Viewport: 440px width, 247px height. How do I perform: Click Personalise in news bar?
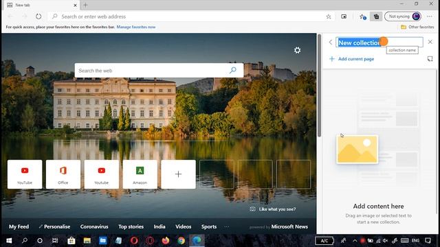click(x=55, y=226)
